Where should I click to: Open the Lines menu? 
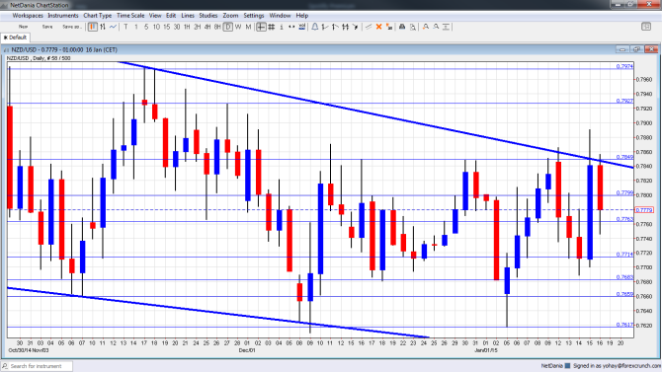(x=188, y=16)
